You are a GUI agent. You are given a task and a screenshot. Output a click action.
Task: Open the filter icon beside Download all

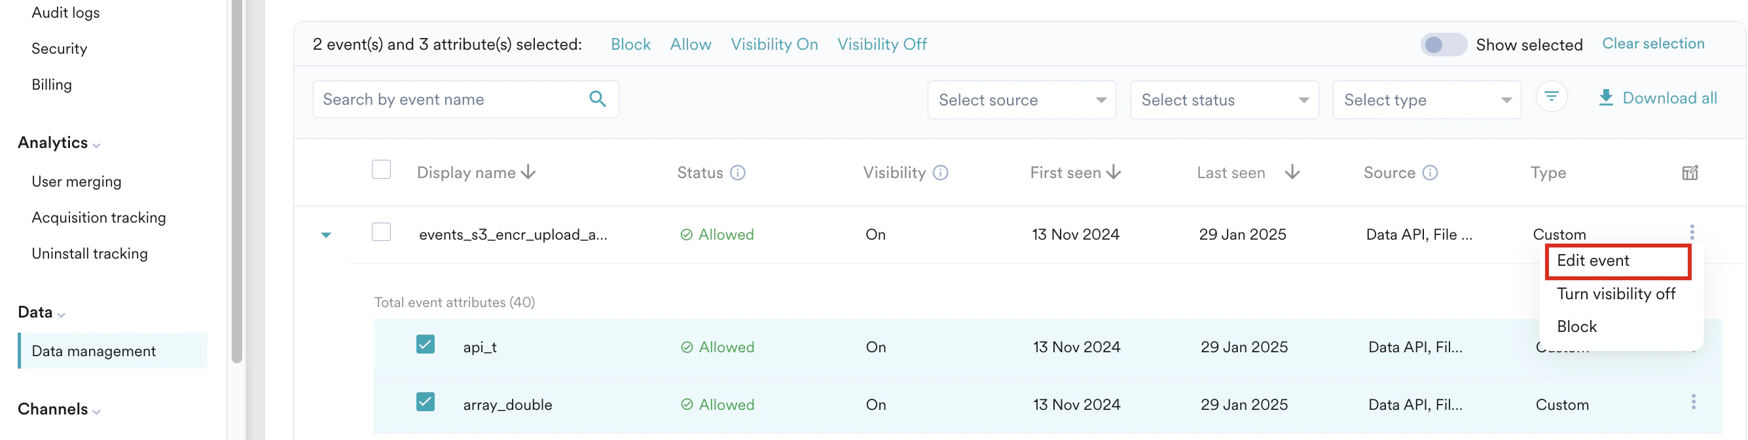tap(1552, 96)
